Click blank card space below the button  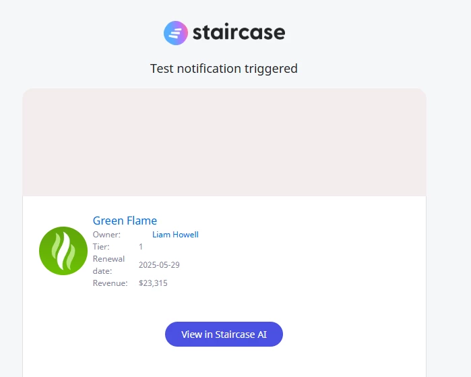(224, 362)
